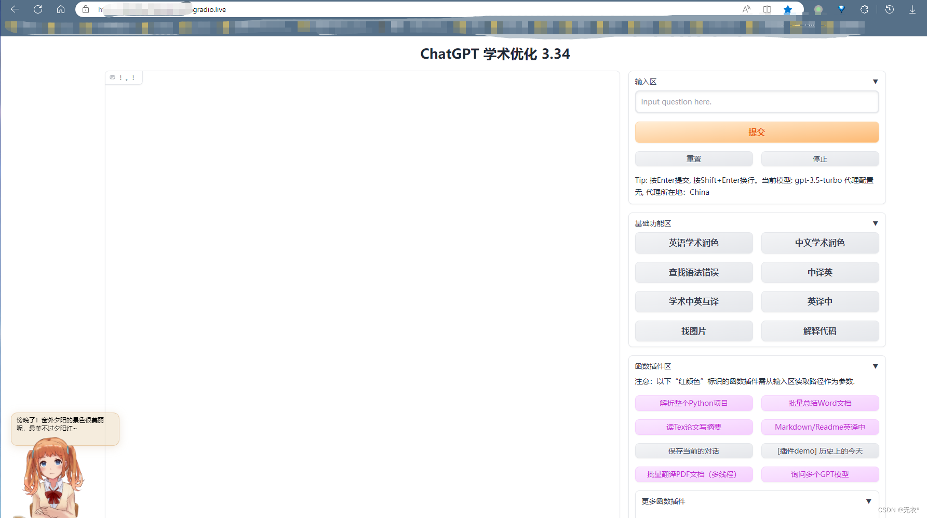Collapse the 输入区 panel
The height and width of the screenshot is (518, 927).
pyautogui.click(x=875, y=82)
